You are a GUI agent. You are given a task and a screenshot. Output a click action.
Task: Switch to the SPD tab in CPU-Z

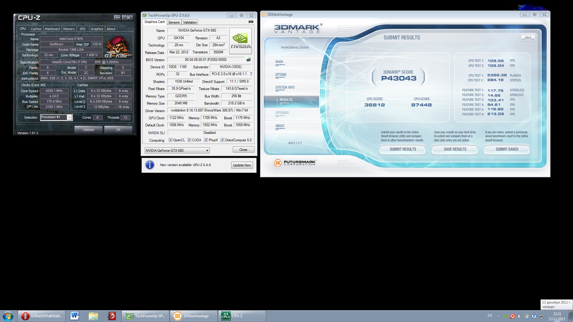click(x=83, y=29)
